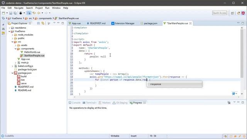Select the serve script entry
Viewport: 247px width, 139px height.
pos(24,83)
